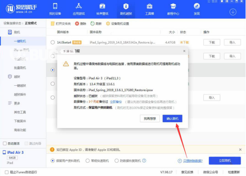Click the info icon beside 只想抹除数据

point(180,161)
